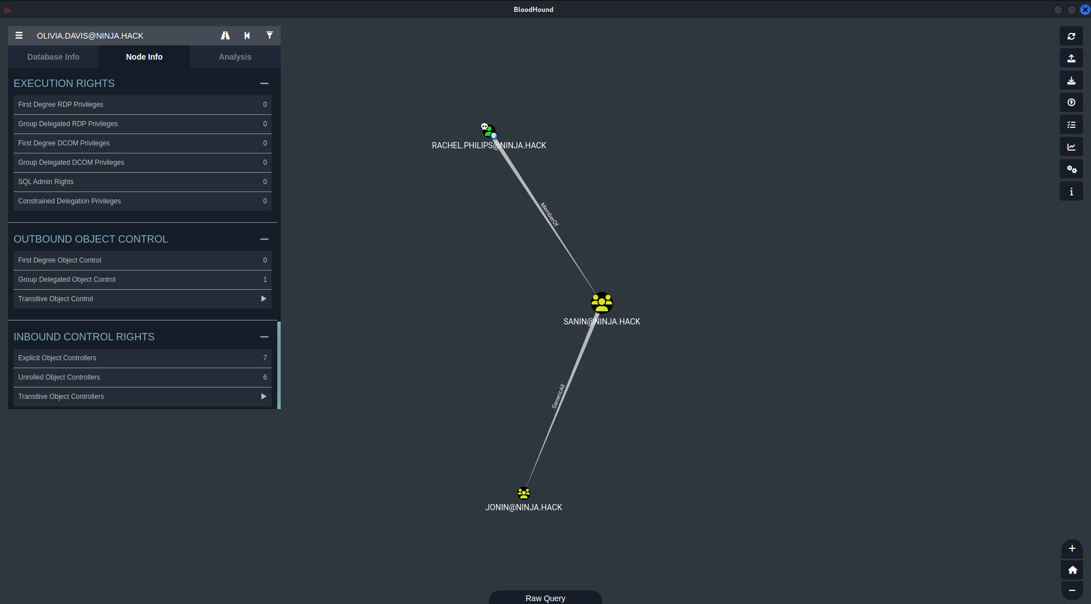Collapse the Execution Rights section
This screenshot has height=604, width=1091.
coord(264,84)
